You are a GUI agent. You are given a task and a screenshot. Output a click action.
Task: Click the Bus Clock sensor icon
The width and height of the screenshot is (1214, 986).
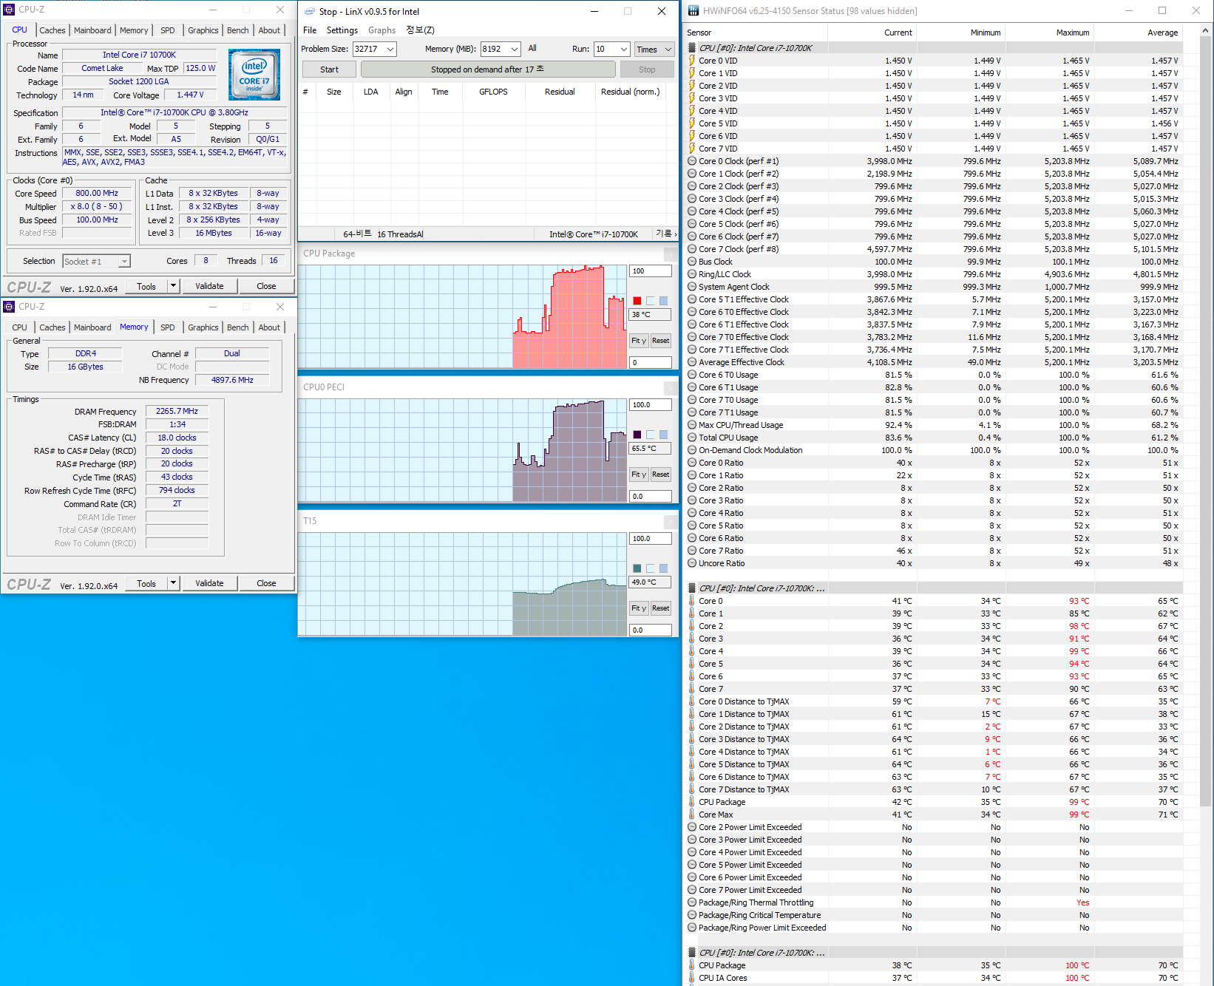pos(692,262)
